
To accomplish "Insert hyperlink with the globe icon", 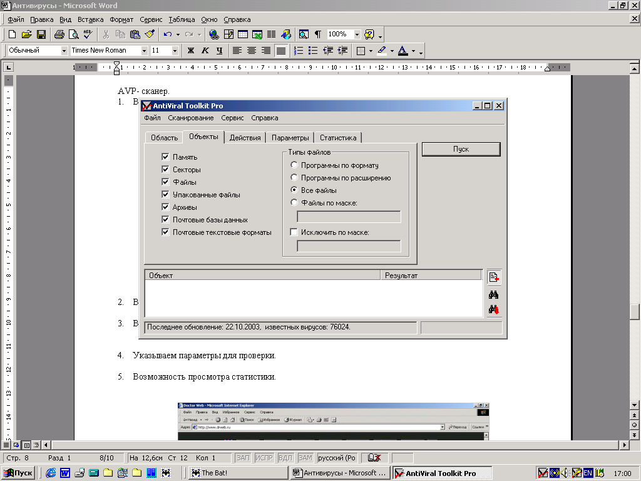I will point(213,34).
